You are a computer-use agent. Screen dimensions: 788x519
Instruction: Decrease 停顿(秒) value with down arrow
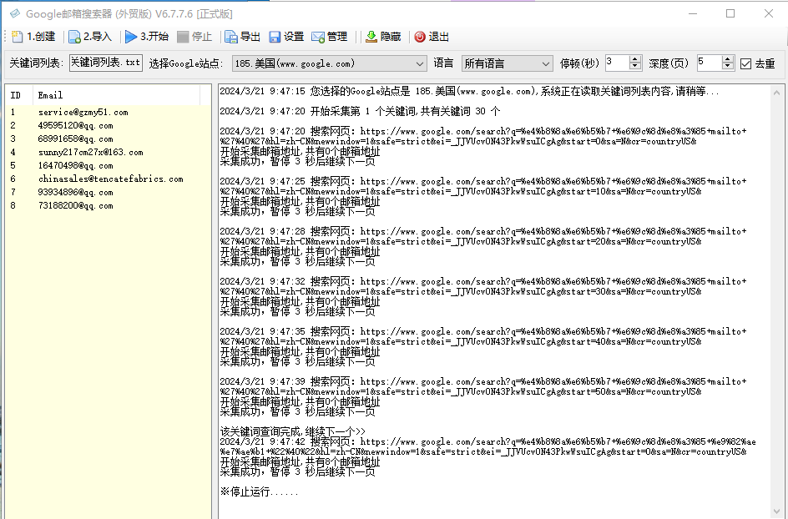(x=634, y=66)
